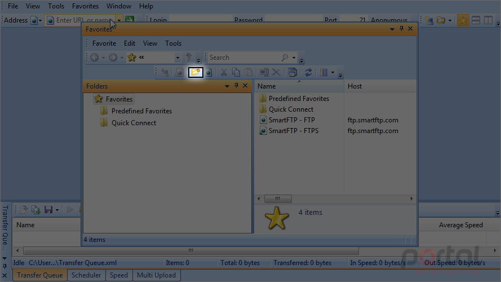Click the shortcut document icon beside New Folder

[x=179, y=73]
